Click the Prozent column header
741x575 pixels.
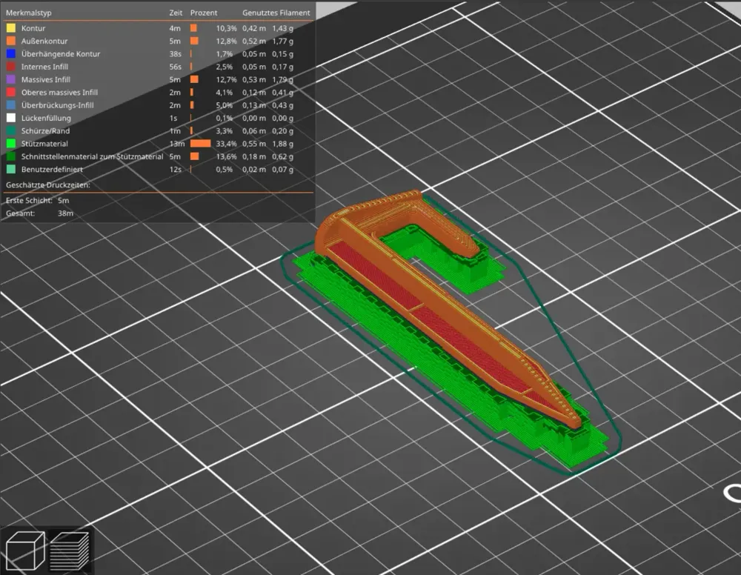click(204, 12)
